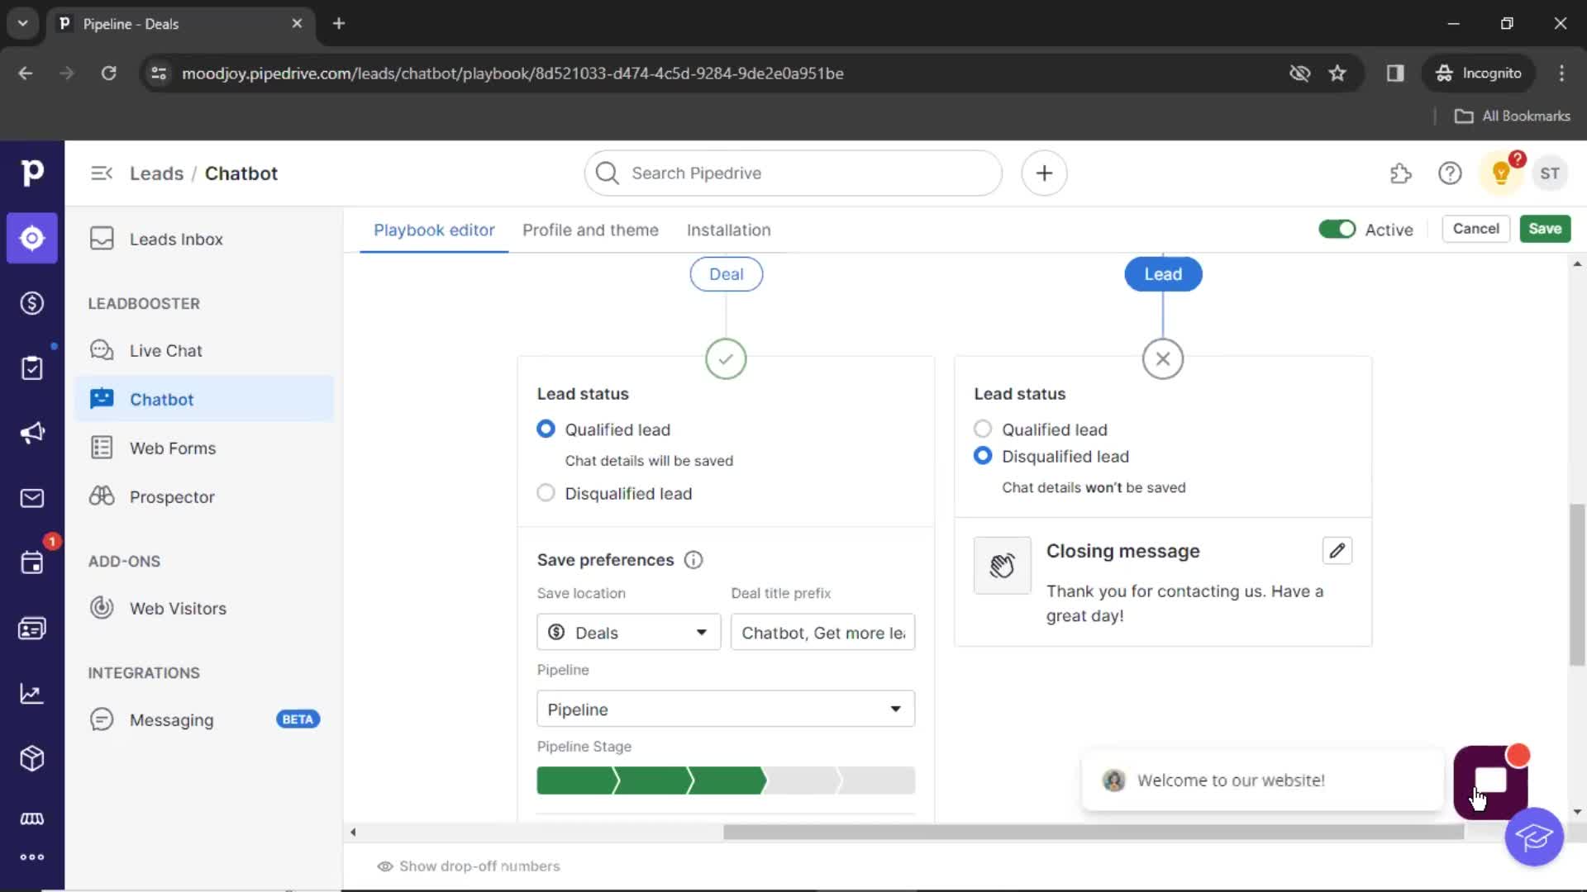Click the blue Lead branch pill
The height and width of the screenshot is (892, 1587).
click(x=1163, y=274)
